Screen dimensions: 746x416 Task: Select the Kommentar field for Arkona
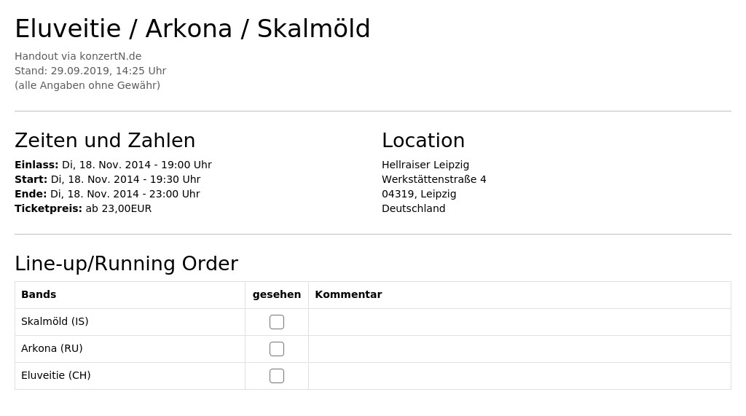point(519,349)
